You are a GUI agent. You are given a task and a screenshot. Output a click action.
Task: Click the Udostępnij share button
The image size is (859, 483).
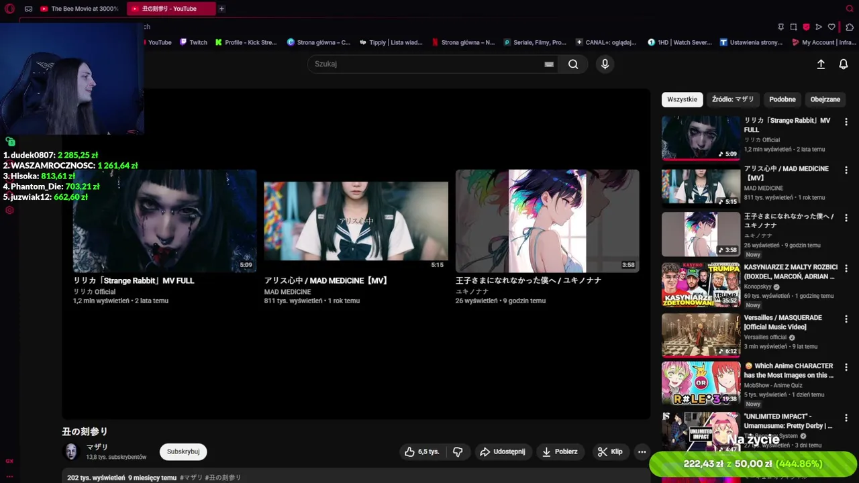(502, 451)
